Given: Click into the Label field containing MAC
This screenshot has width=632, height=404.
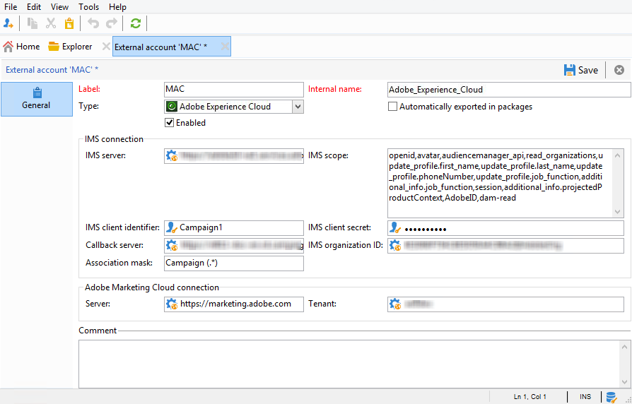Looking at the screenshot, I should point(234,90).
